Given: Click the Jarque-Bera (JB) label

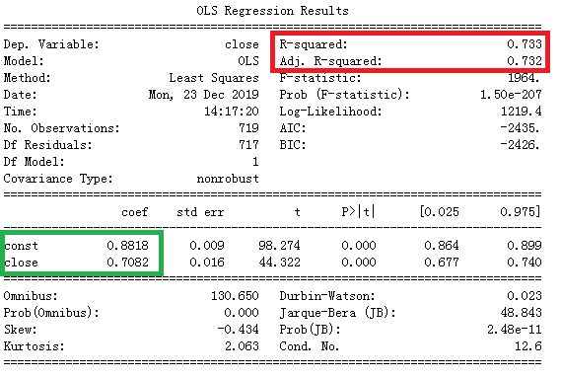Looking at the screenshot, I should tap(337, 313).
